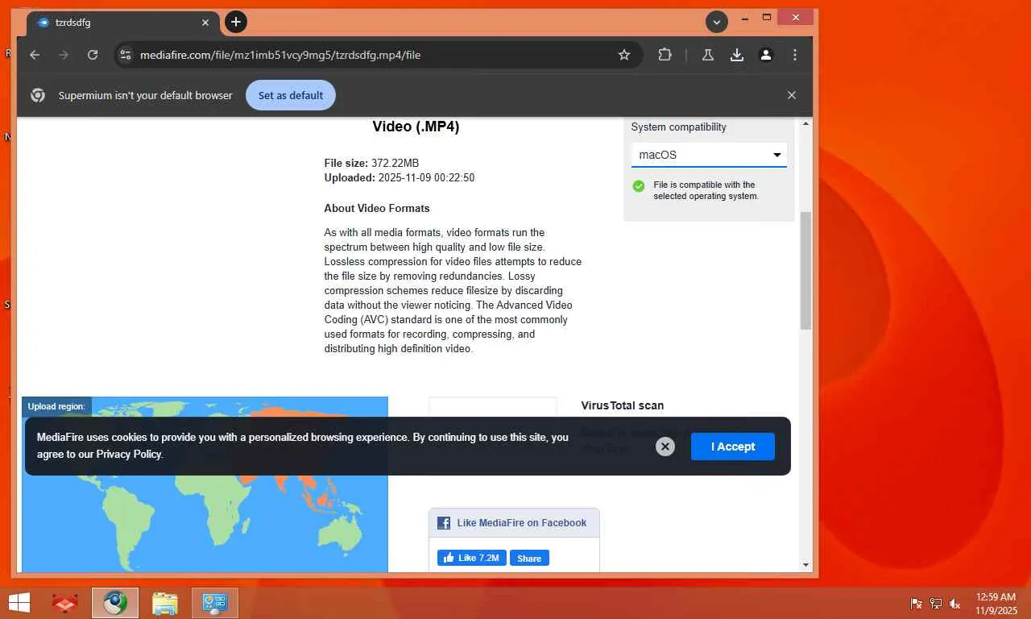1031x619 pixels.
Task: Open the Extensions puzzle icon
Action: point(665,55)
